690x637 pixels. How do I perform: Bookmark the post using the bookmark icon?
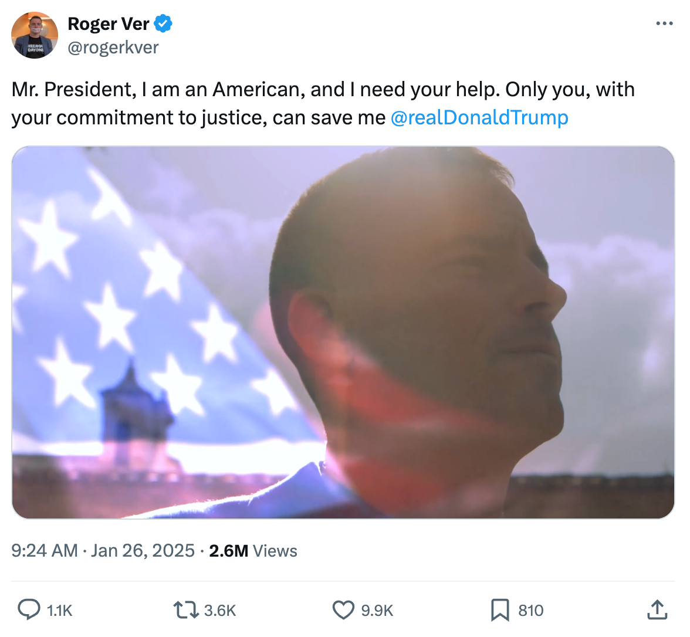click(x=499, y=610)
